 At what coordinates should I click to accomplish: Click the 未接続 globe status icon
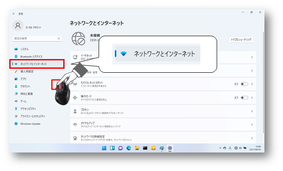(78, 39)
